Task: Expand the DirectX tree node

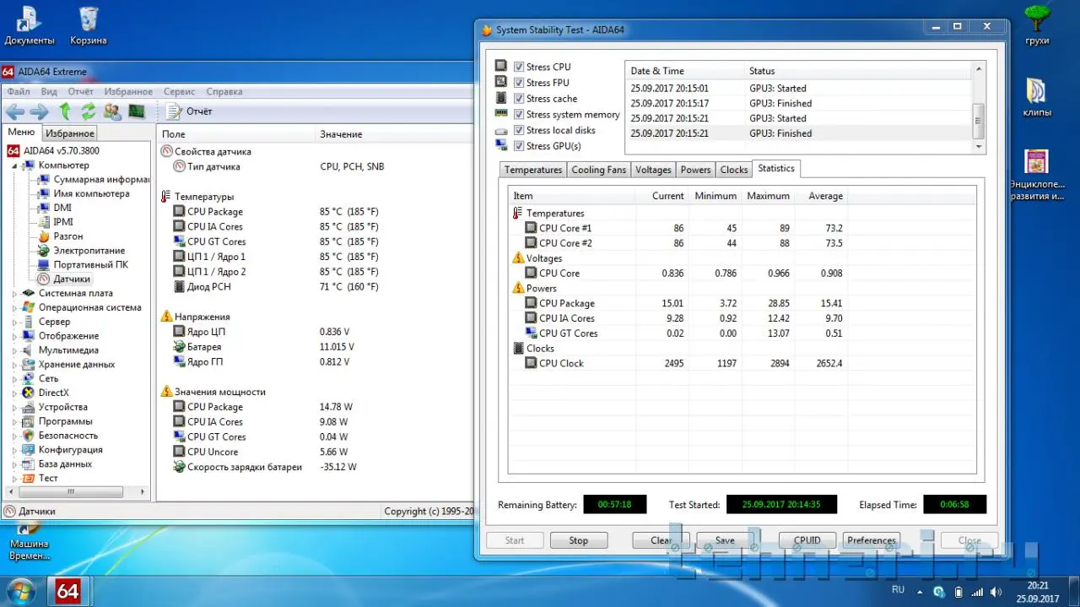Action: pos(14,393)
